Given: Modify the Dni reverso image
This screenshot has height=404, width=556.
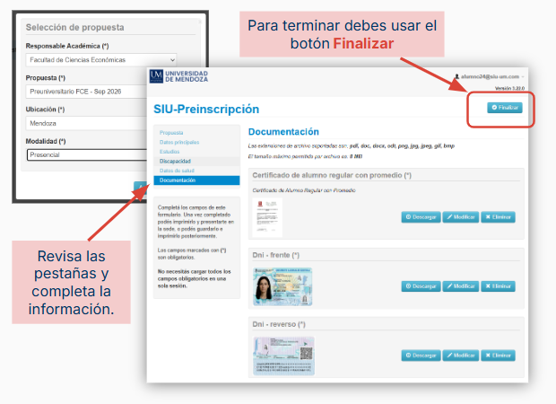Looking at the screenshot, I should pyautogui.click(x=461, y=356).
